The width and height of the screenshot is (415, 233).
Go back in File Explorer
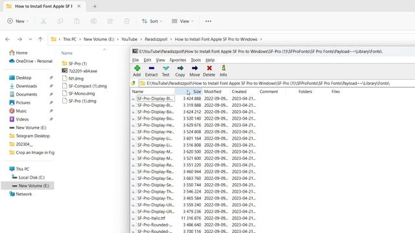coord(7,39)
